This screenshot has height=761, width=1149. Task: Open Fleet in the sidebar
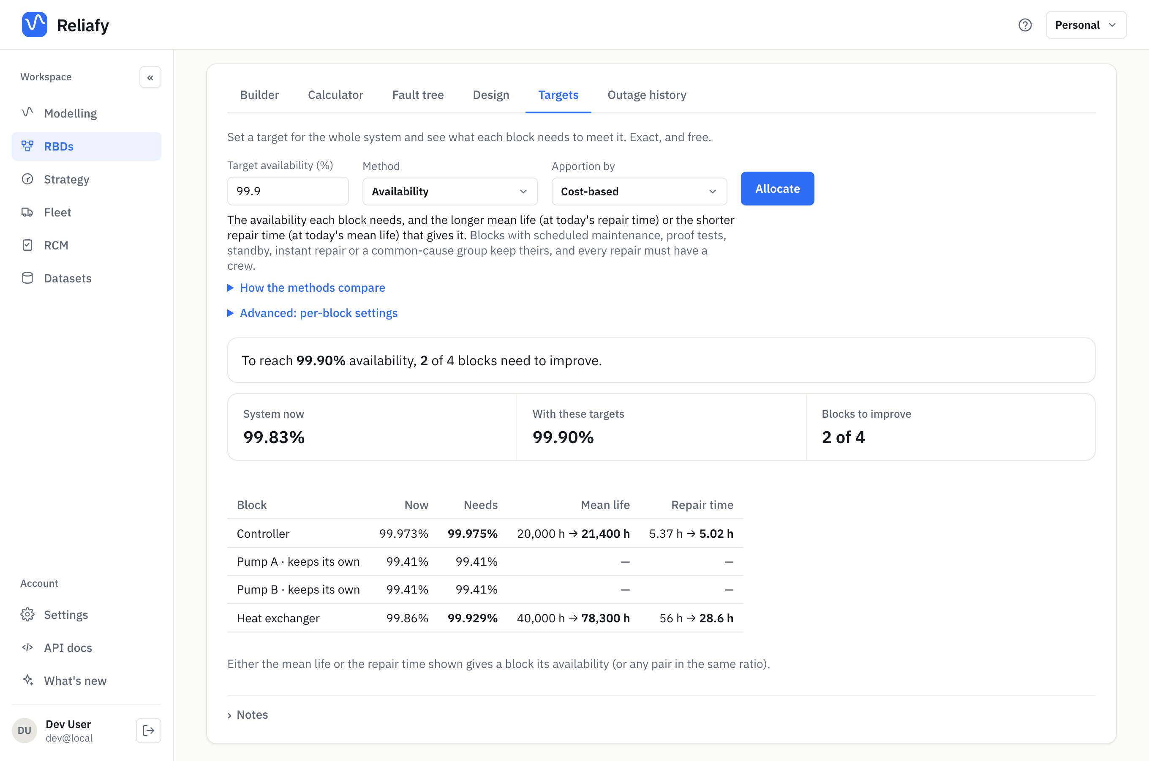coord(86,212)
